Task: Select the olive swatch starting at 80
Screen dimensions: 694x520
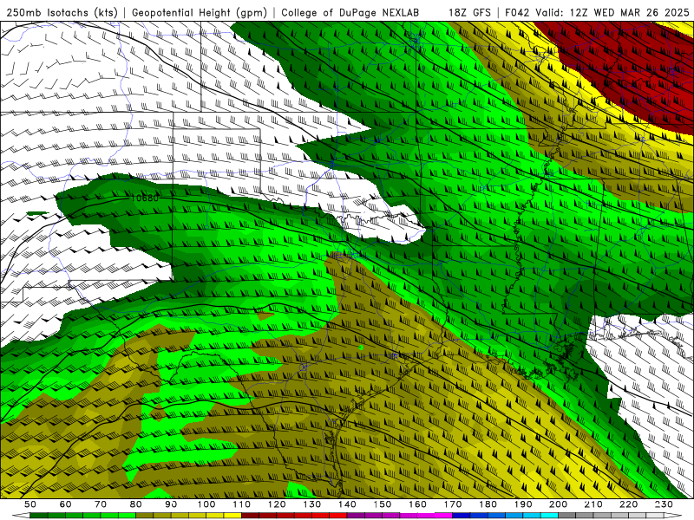Action: coord(144,516)
